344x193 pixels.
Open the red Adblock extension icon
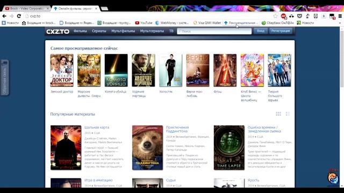tap(283, 16)
